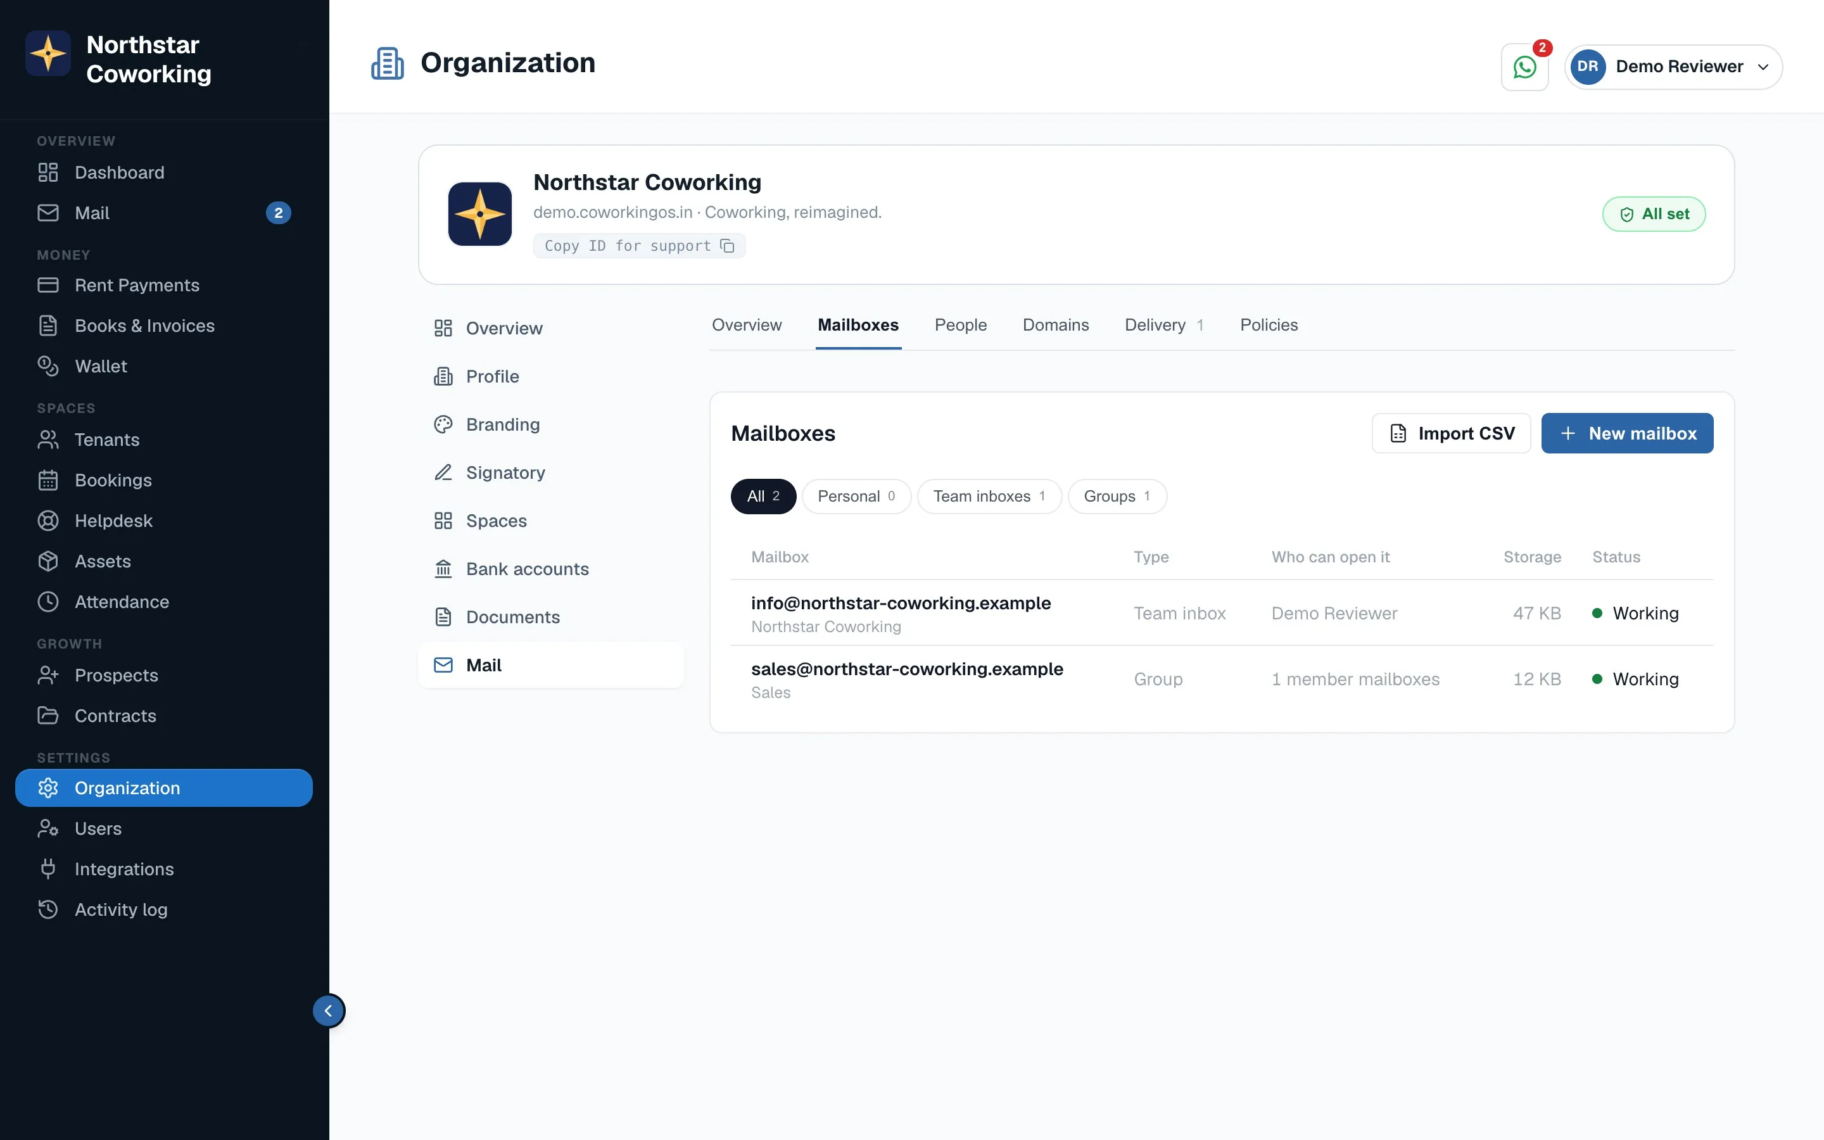Open Bookings calendar page

[163, 480]
